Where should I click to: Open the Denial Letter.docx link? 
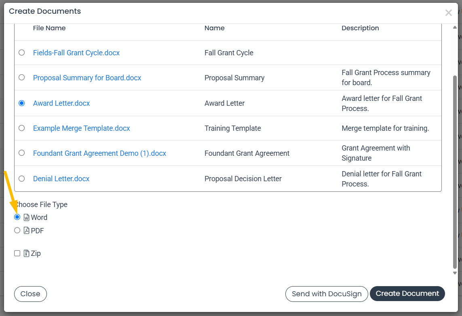click(61, 179)
